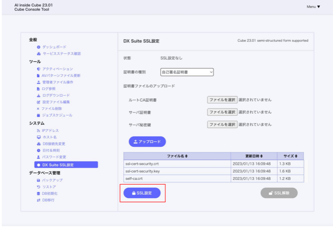Choose file for the root CA certificate
This screenshot has height=227, width=333.
222,100
